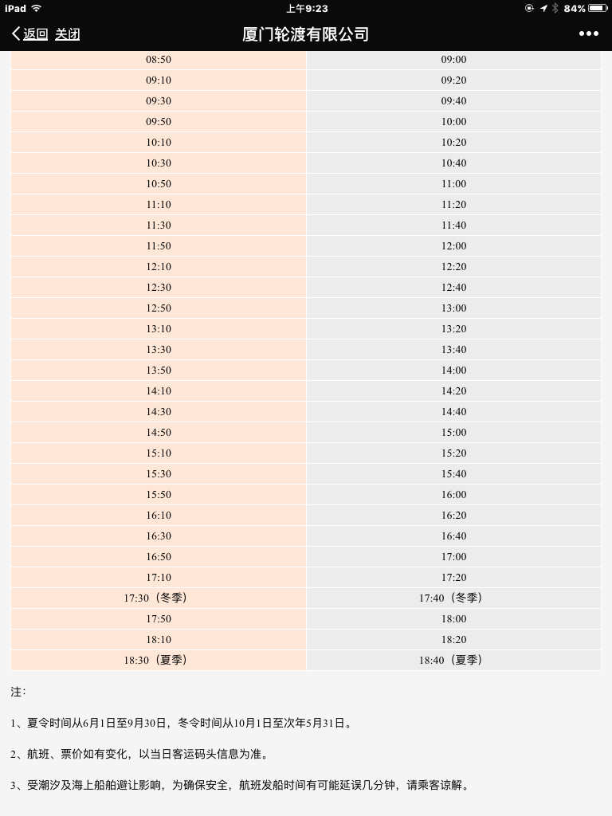This screenshot has width=612, height=816.
Task: Tap the 14:10 departure time cell
Action: coord(159,391)
